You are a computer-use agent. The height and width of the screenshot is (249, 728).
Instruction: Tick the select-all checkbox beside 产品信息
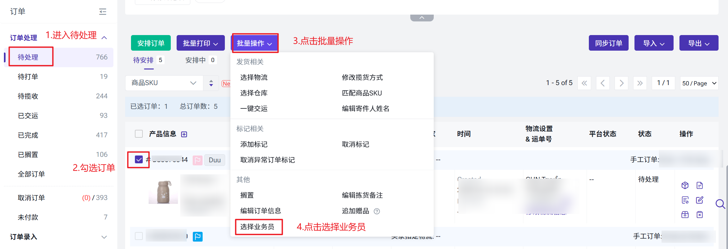pos(139,134)
